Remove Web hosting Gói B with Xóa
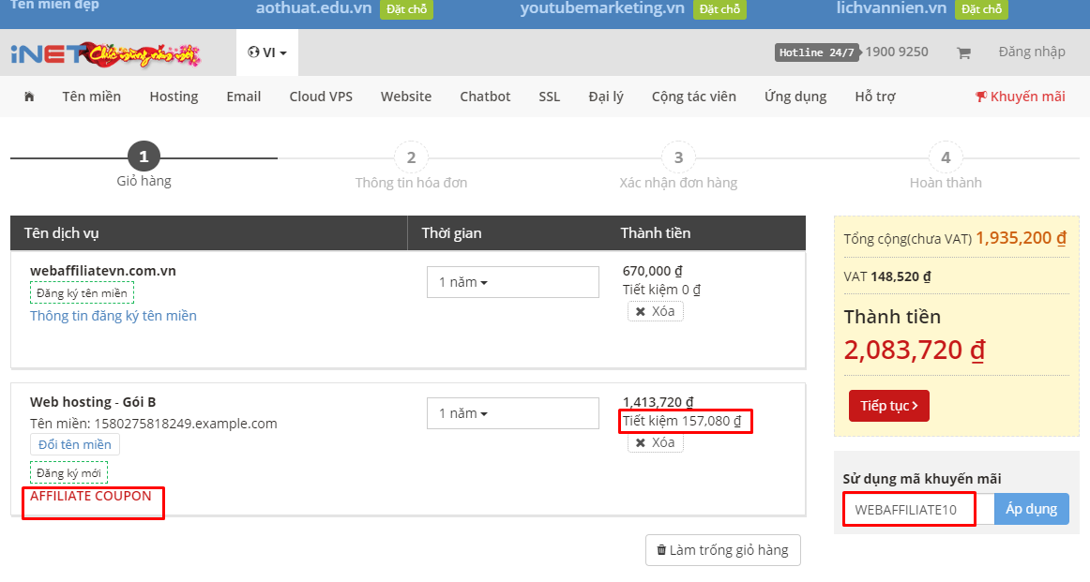Screen dimensions: 1090x582 [x=655, y=442]
